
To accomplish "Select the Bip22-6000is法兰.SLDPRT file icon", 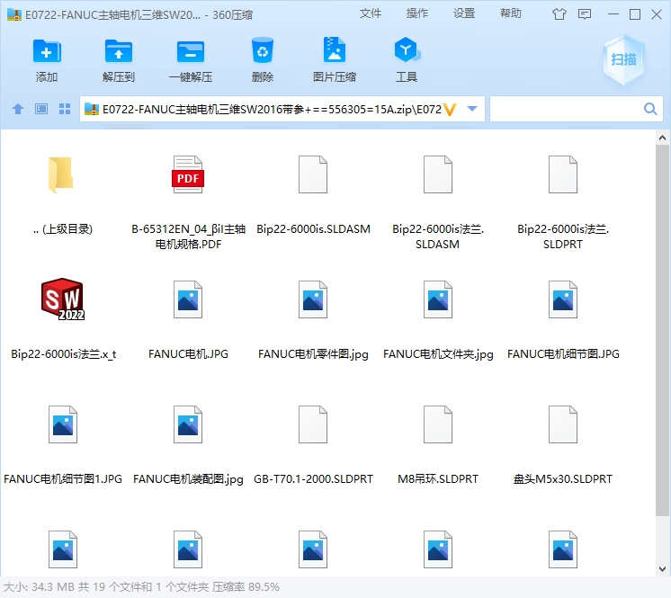I will (x=563, y=174).
